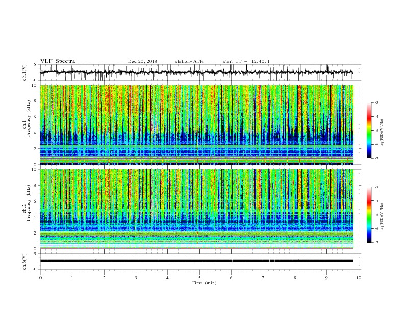Click time tick label '0' on x-axis
This screenshot has width=404, height=312.
pyautogui.click(x=40, y=278)
